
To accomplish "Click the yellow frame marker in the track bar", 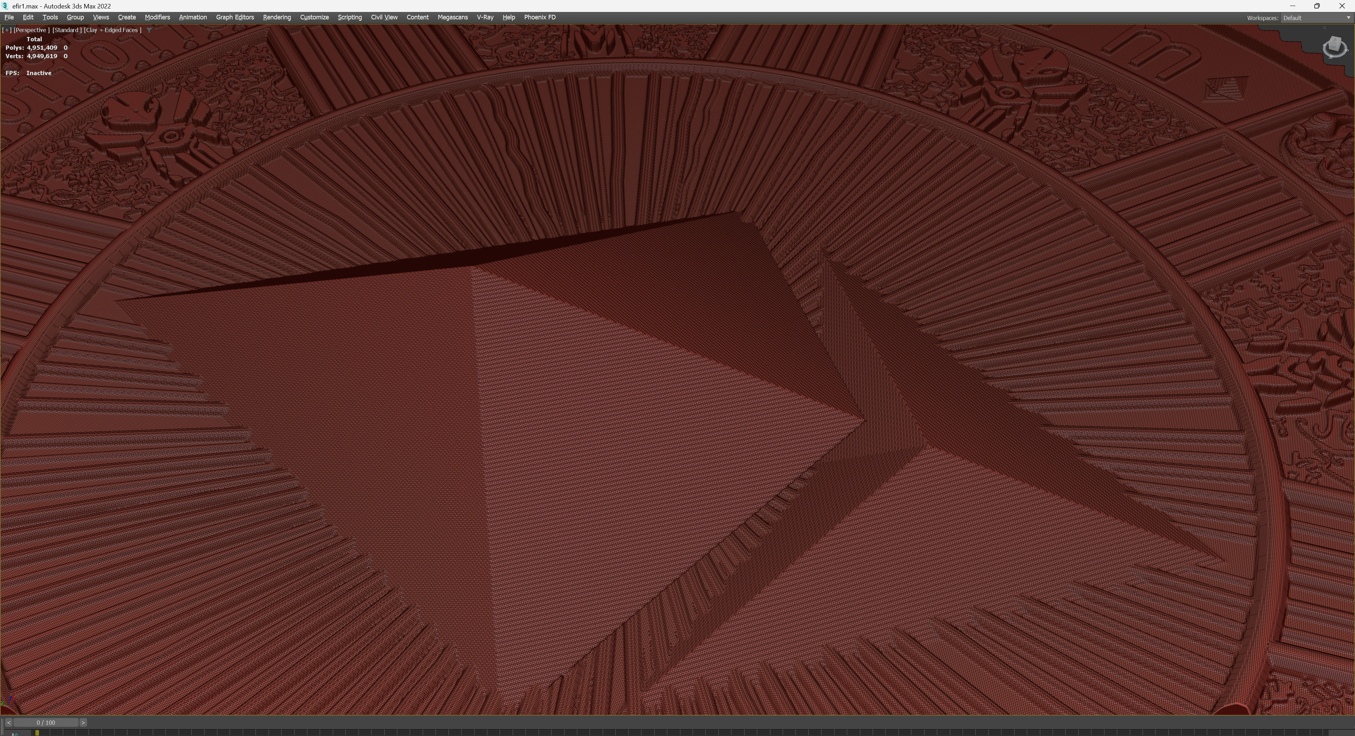I will 37,732.
